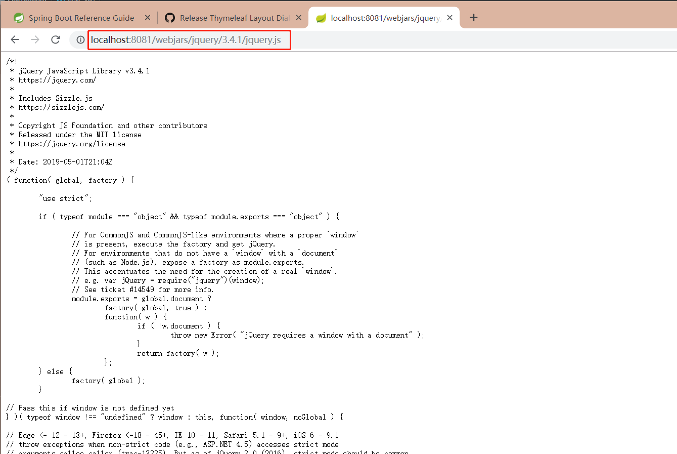The width and height of the screenshot is (677, 454).
Task: Click 'module.exports = global.document ?' line
Action: (142, 299)
